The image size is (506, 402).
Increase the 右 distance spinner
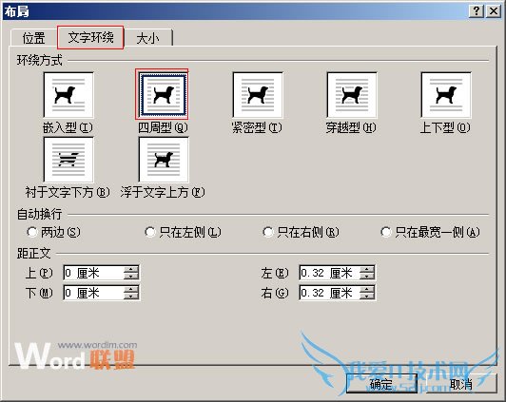pos(367,289)
